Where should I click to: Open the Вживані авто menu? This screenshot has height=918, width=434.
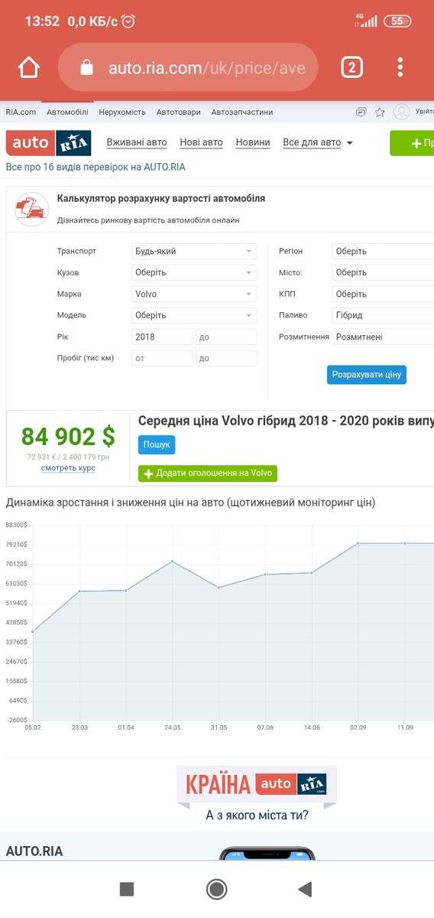(x=137, y=142)
